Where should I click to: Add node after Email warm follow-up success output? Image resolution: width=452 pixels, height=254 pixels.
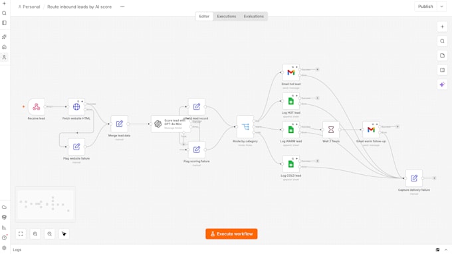tap(397, 126)
